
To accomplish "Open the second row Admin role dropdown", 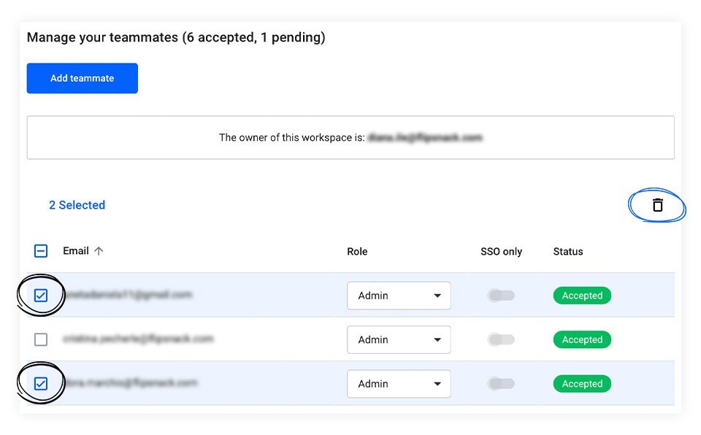I will pyautogui.click(x=398, y=339).
